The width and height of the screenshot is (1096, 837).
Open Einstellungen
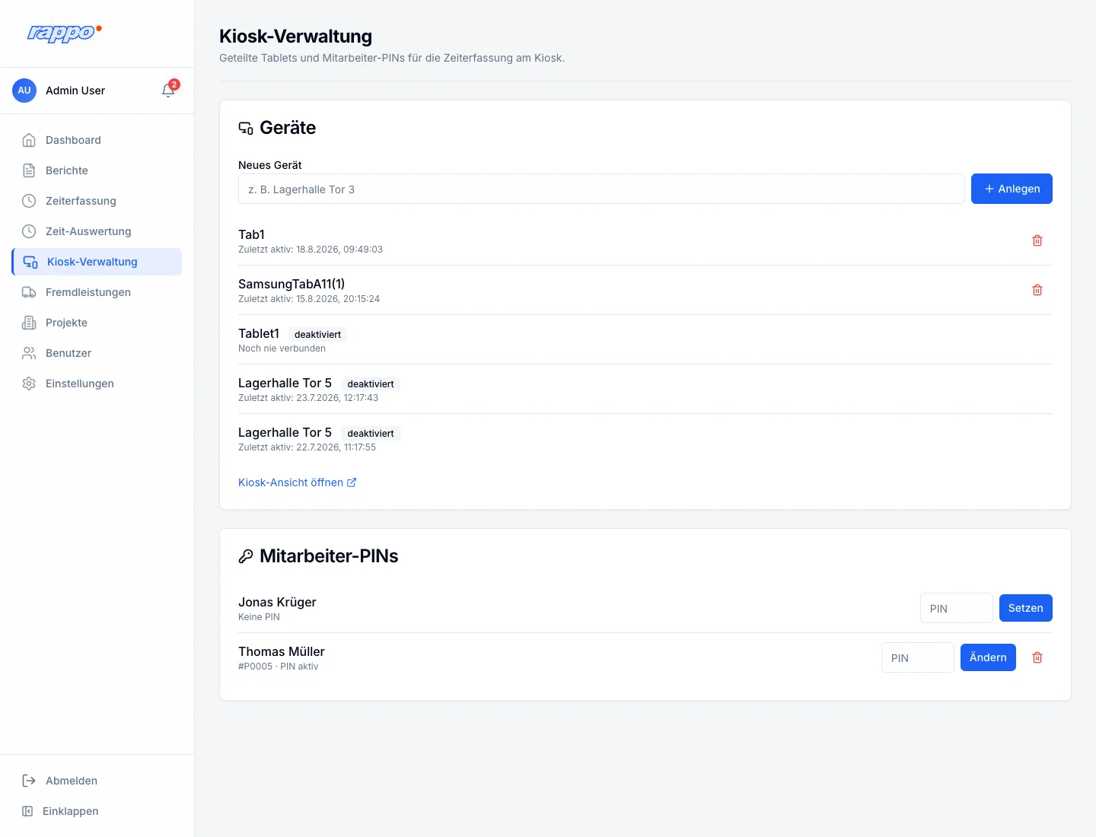click(97, 383)
